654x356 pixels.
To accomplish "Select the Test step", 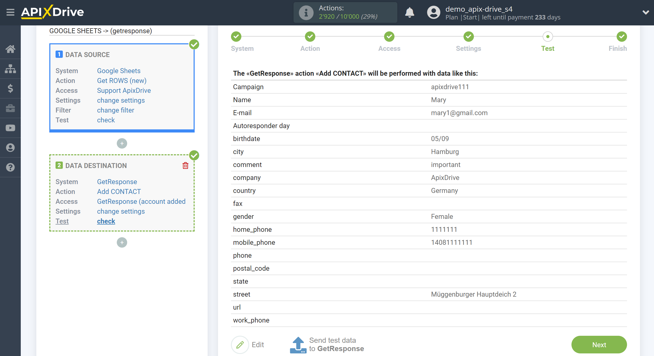I will (x=548, y=37).
